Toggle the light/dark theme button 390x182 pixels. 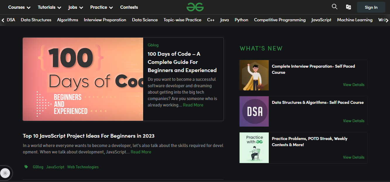(5, 173)
